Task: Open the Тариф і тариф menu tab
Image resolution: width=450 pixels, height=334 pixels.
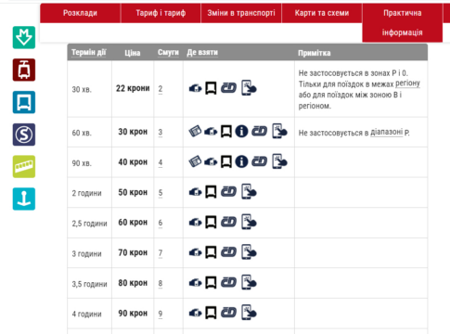Action: click(161, 13)
